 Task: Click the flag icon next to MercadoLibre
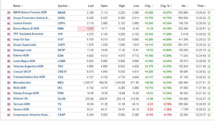coord(9,83)
